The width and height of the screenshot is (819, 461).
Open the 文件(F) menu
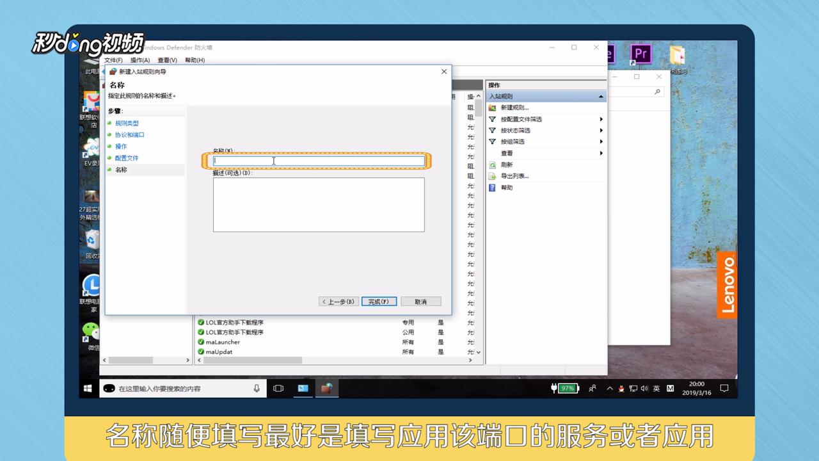click(x=113, y=60)
